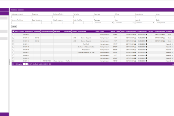Open the Tipologia dropdown
Viewport: 174px width, 116px height.
104,22
